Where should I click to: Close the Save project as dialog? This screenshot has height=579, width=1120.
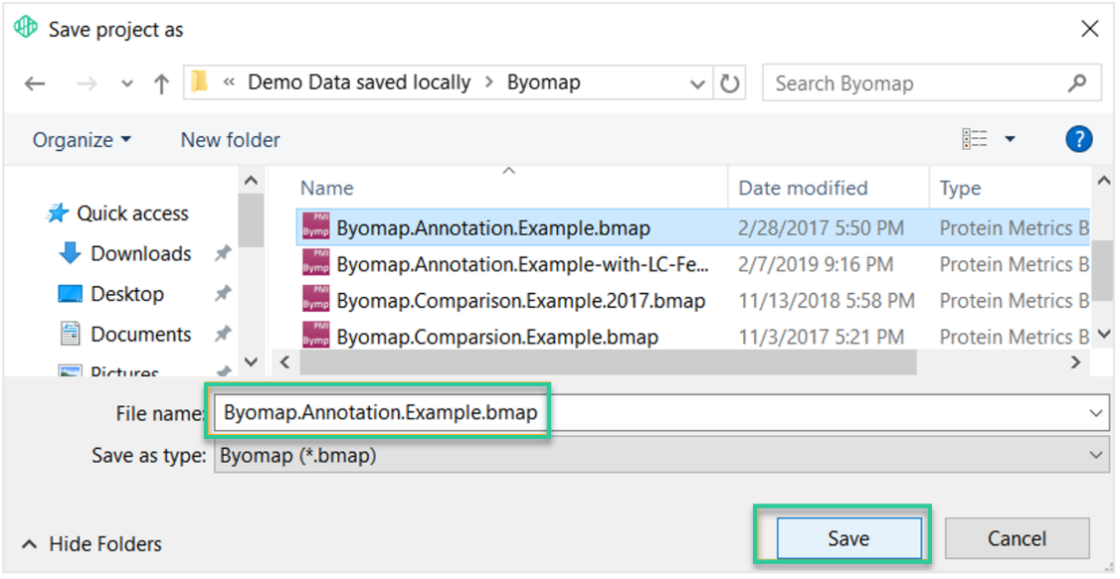point(1089,29)
